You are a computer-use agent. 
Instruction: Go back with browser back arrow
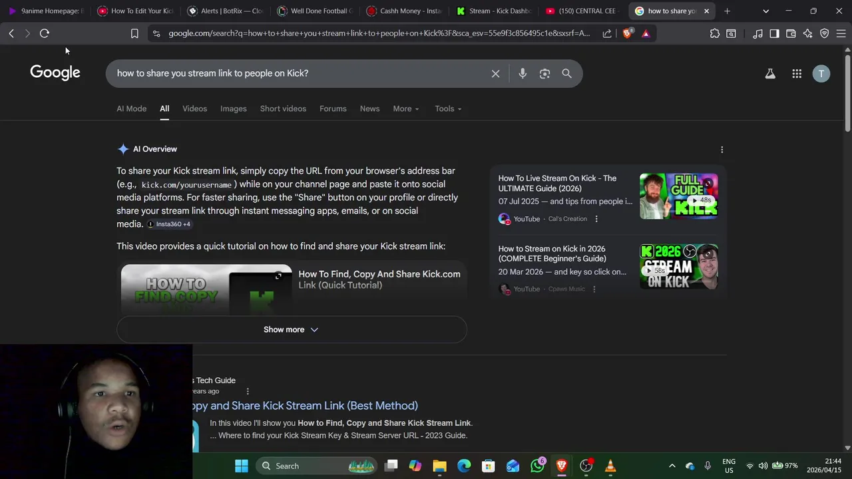click(11, 33)
